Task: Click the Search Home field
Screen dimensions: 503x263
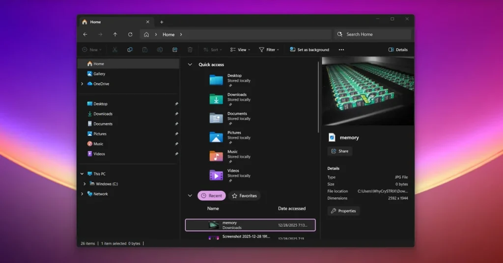Action: (x=372, y=34)
